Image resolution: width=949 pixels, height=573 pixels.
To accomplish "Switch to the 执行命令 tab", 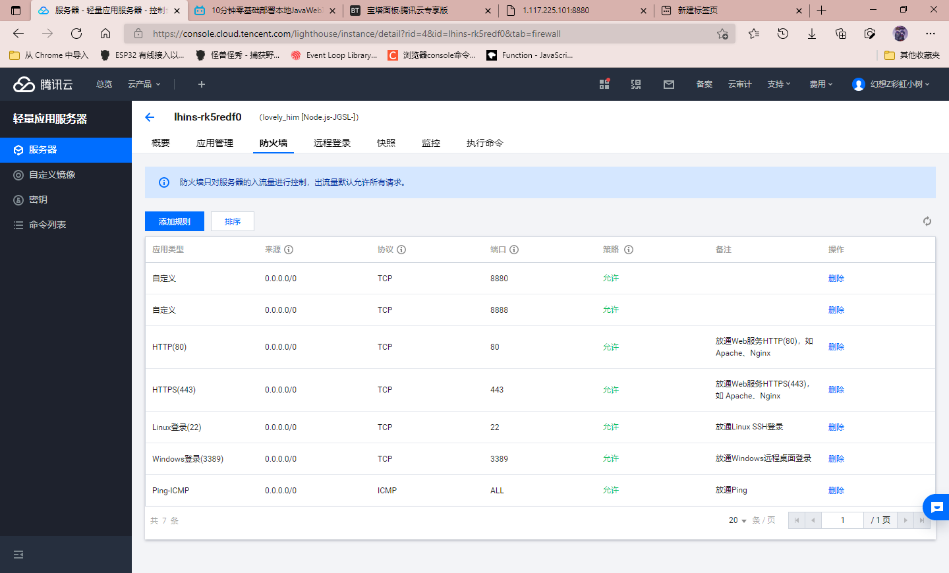I will pyautogui.click(x=485, y=143).
